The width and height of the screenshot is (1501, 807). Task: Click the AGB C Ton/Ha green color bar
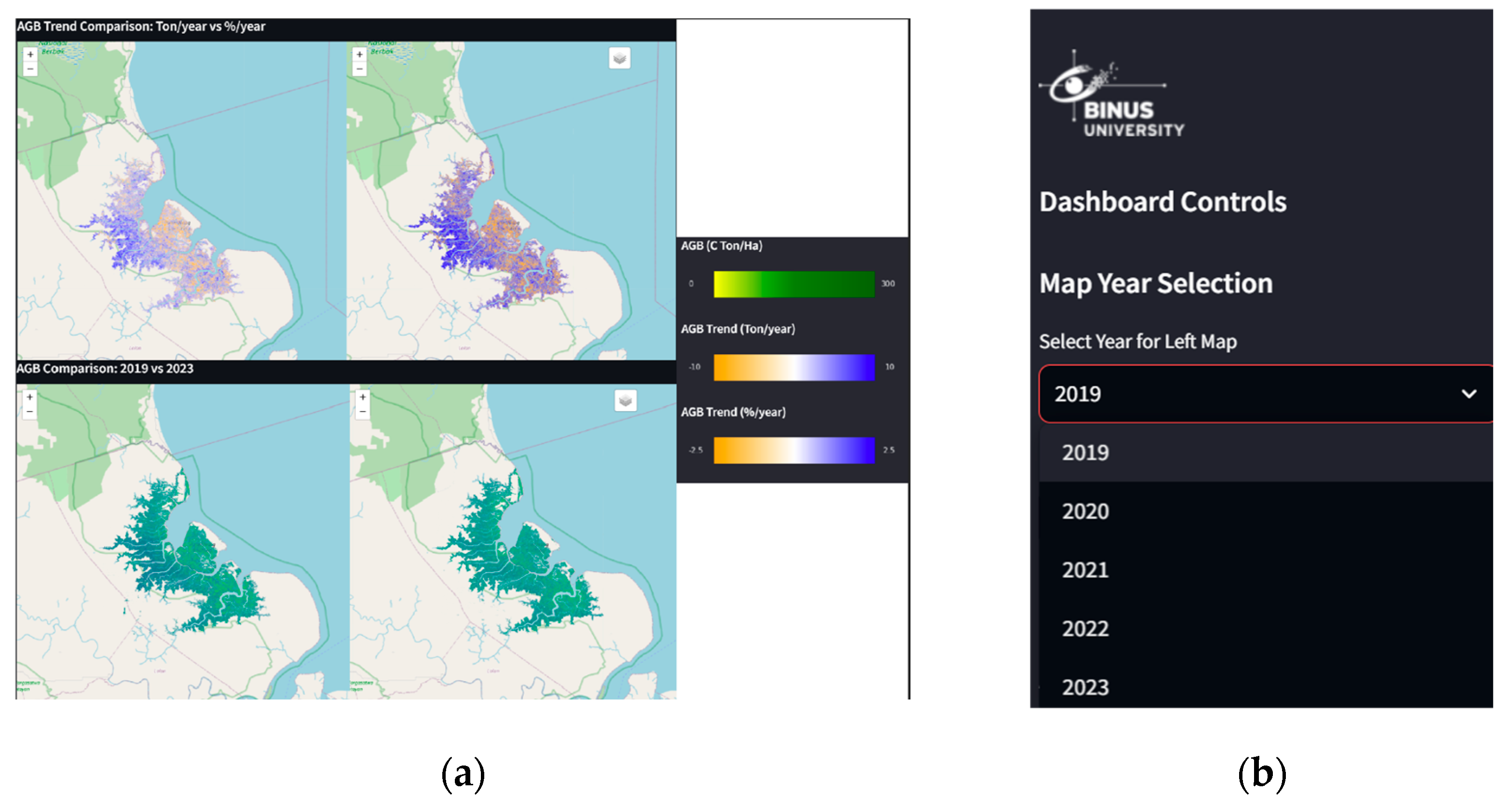pyautogui.click(x=793, y=284)
